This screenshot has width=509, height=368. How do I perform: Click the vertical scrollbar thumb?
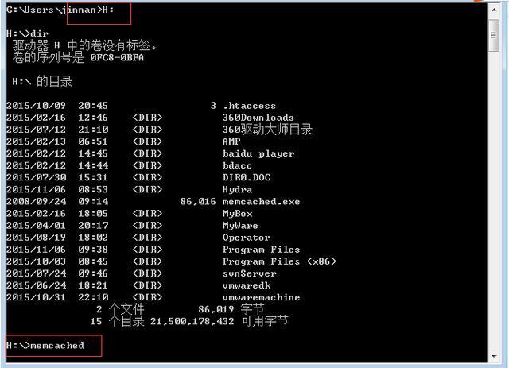point(494,35)
